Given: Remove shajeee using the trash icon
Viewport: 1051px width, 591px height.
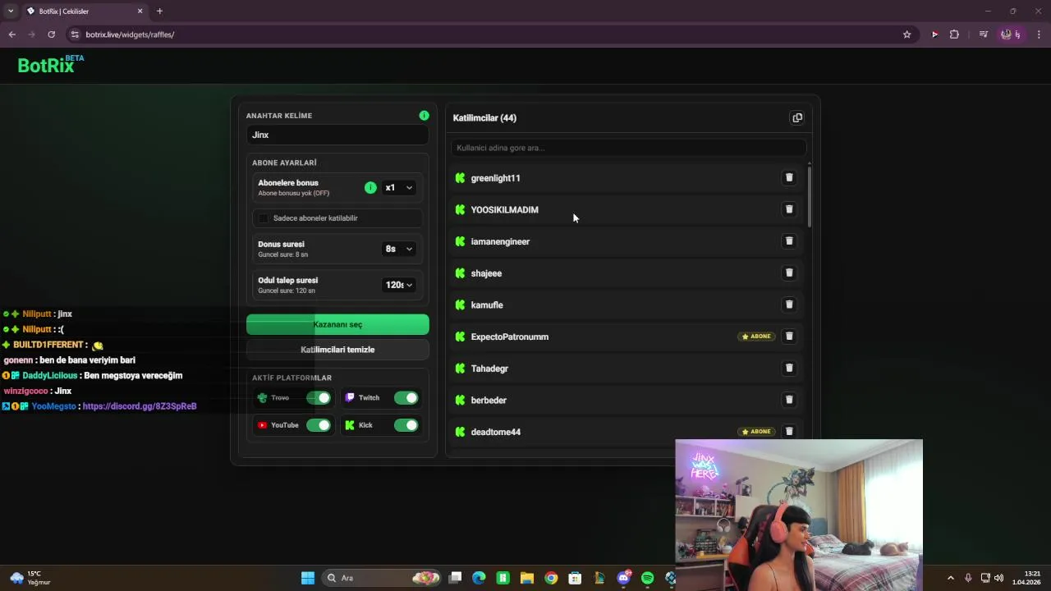Looking at the screenshot, I should (789, 273).
